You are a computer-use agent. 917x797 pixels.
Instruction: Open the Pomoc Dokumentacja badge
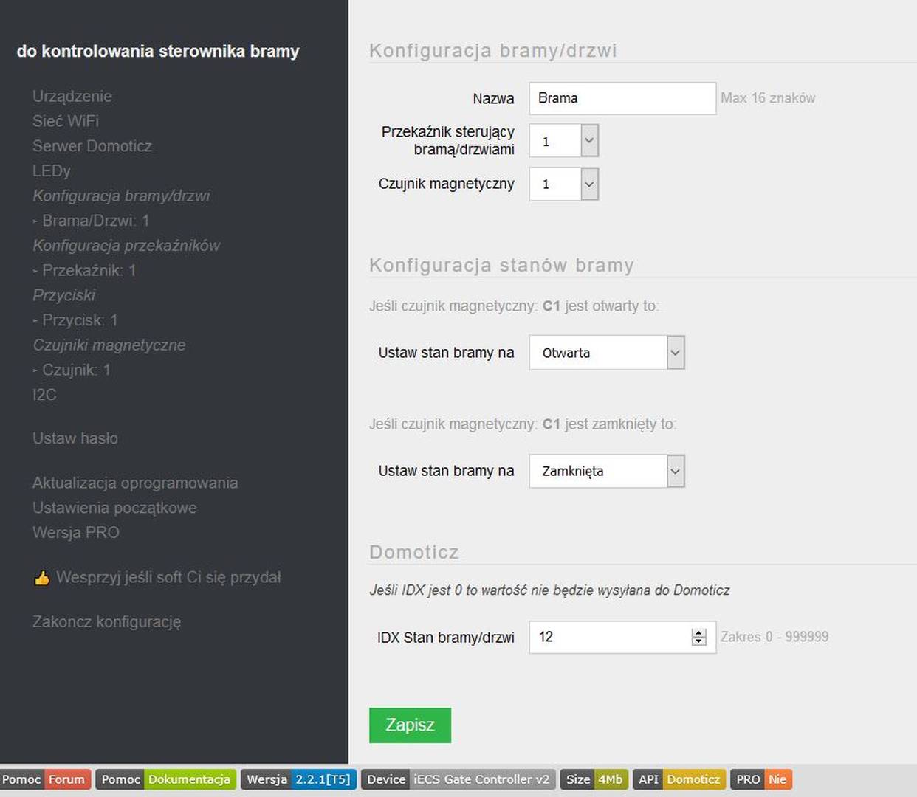(x=166, y=779)
